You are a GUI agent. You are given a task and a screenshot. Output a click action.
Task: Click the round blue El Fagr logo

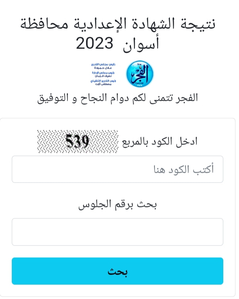139,74
